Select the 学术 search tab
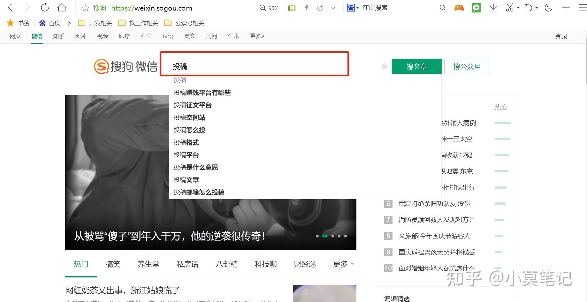Screen dimensions: 587x302 233,36
